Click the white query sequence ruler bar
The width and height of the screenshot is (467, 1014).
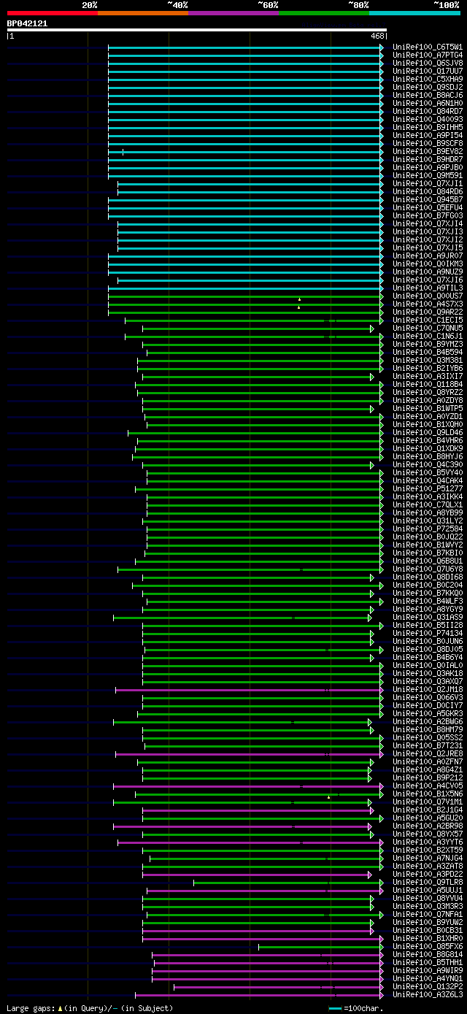tap(196, 30)
